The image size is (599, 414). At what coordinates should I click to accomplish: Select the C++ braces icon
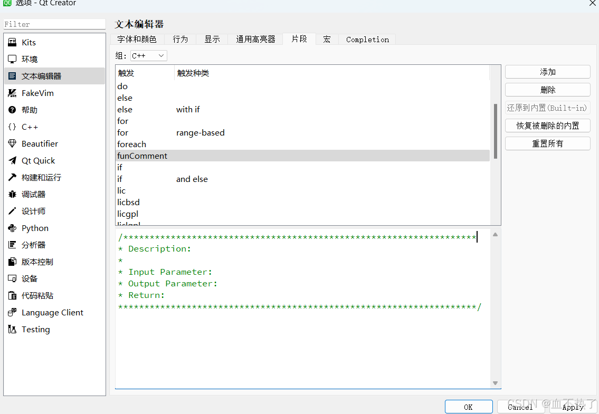(x=12, y=127)
